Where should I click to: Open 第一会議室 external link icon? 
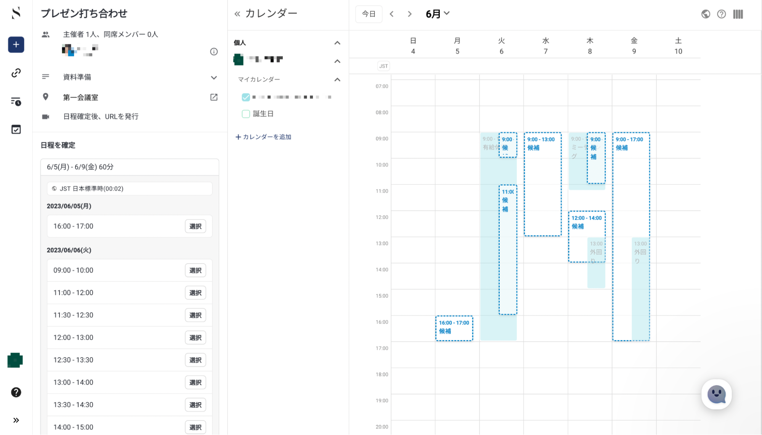[214, 97]
